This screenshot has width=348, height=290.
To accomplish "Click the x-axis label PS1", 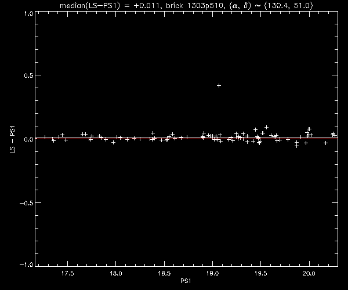I will (186, 281).
